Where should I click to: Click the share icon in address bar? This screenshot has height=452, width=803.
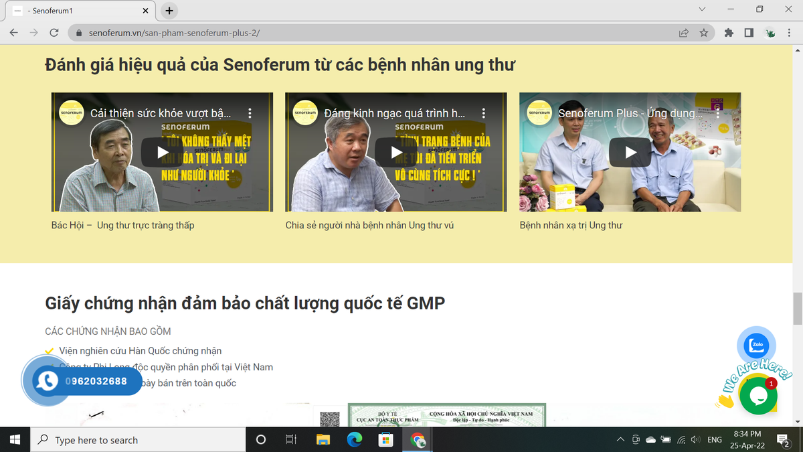683,31
